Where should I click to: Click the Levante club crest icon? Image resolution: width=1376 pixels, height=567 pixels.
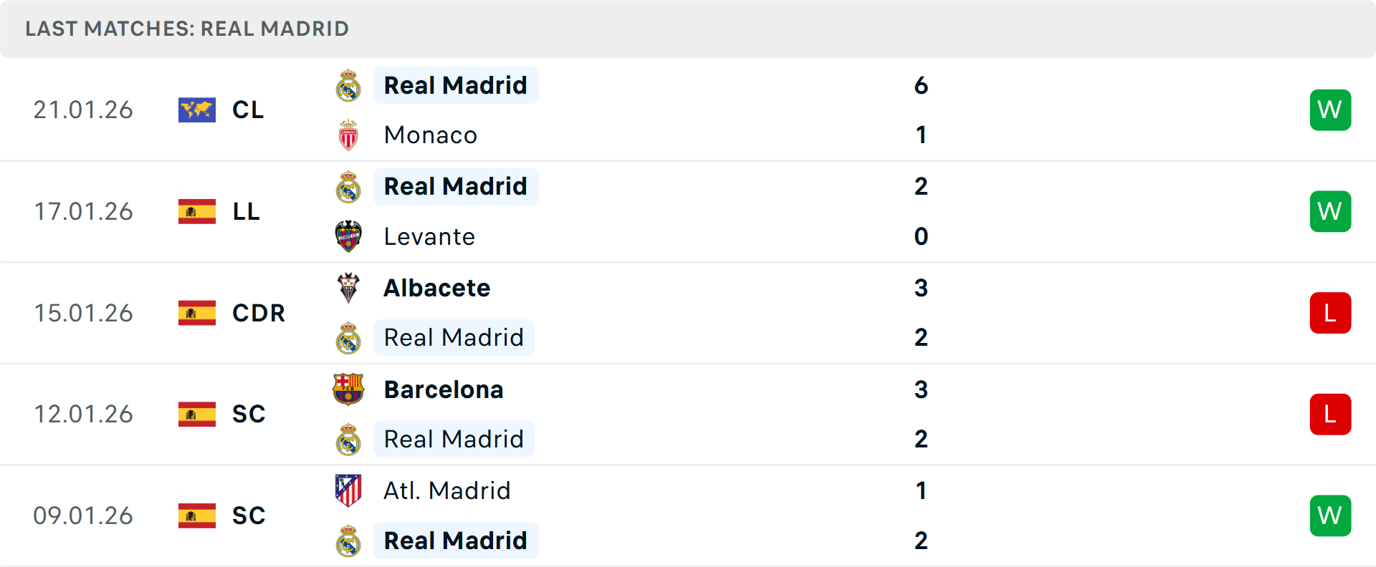coord(348,236)
